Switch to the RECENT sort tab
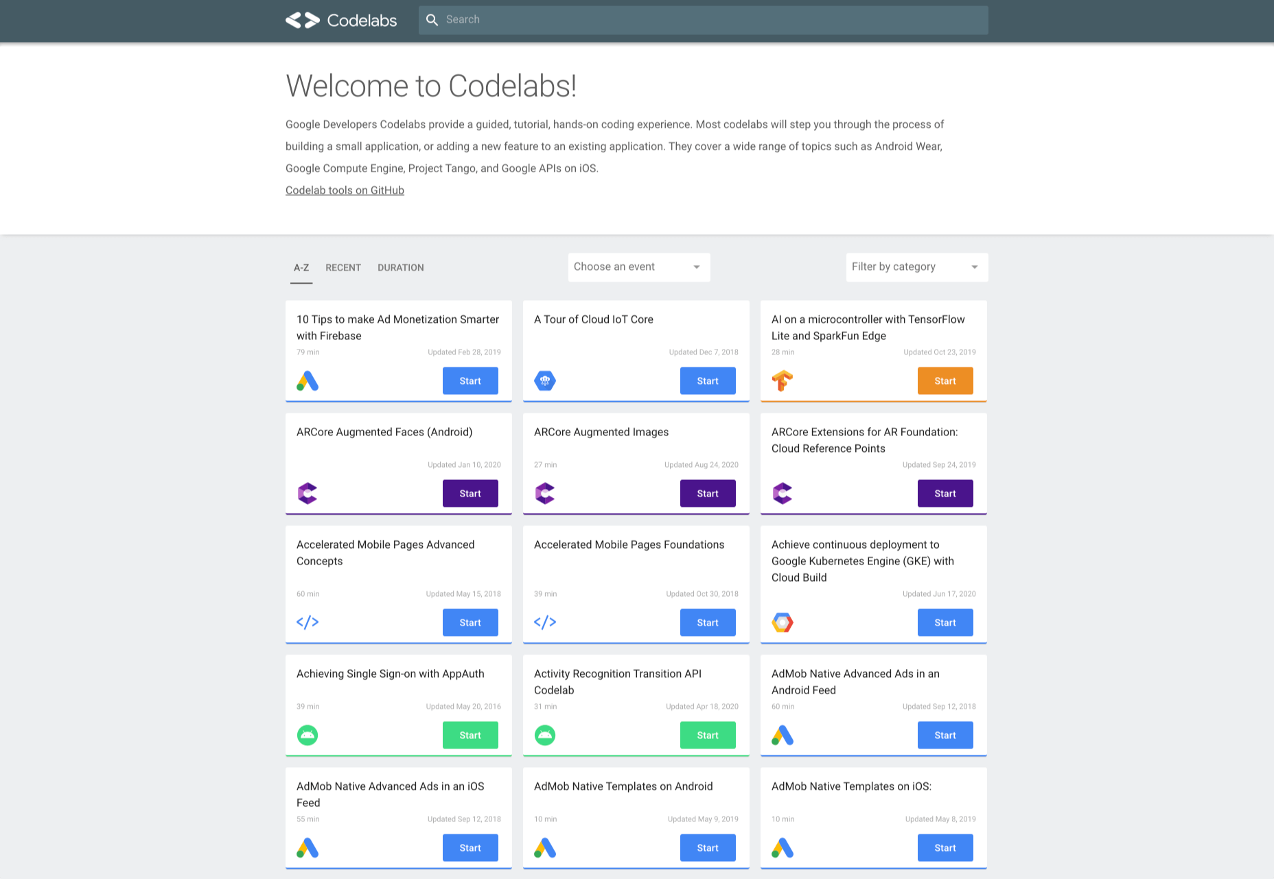 (343, 268)
